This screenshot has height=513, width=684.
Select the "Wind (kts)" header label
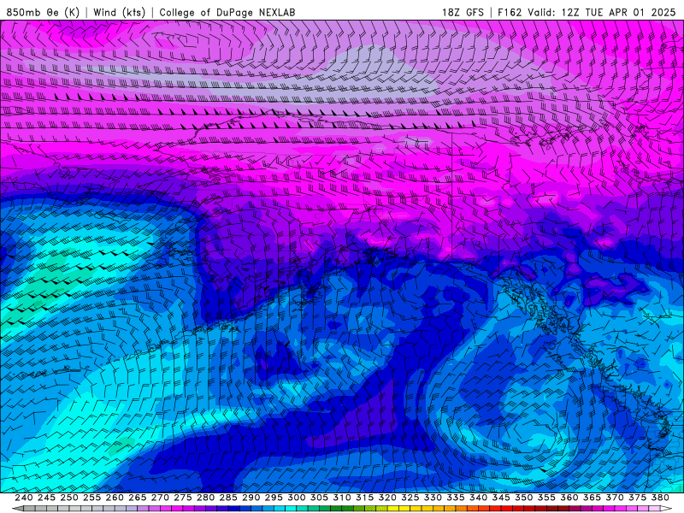click(x=119, y=12)
